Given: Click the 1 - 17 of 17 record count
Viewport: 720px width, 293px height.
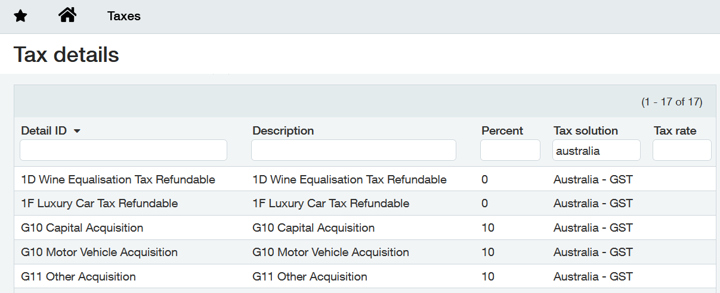Looking at the screenshot, I should (672, 102).
